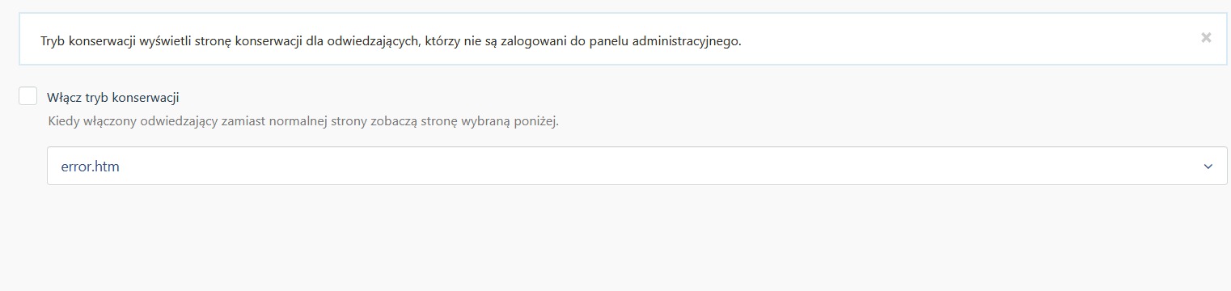Click the down arrow icon in the error.htm field
The width and height of the screenshot is (1231, 291).
tap(1208, 167)
